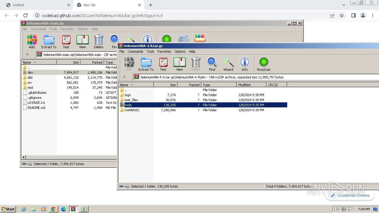Viewport: 379px width, 213px height.
Task: Go up one level in SeleniumVBA-main.zip
Action: (x=27, y=54)
